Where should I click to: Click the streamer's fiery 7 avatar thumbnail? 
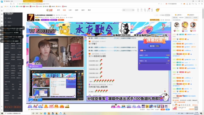point(31,18)
